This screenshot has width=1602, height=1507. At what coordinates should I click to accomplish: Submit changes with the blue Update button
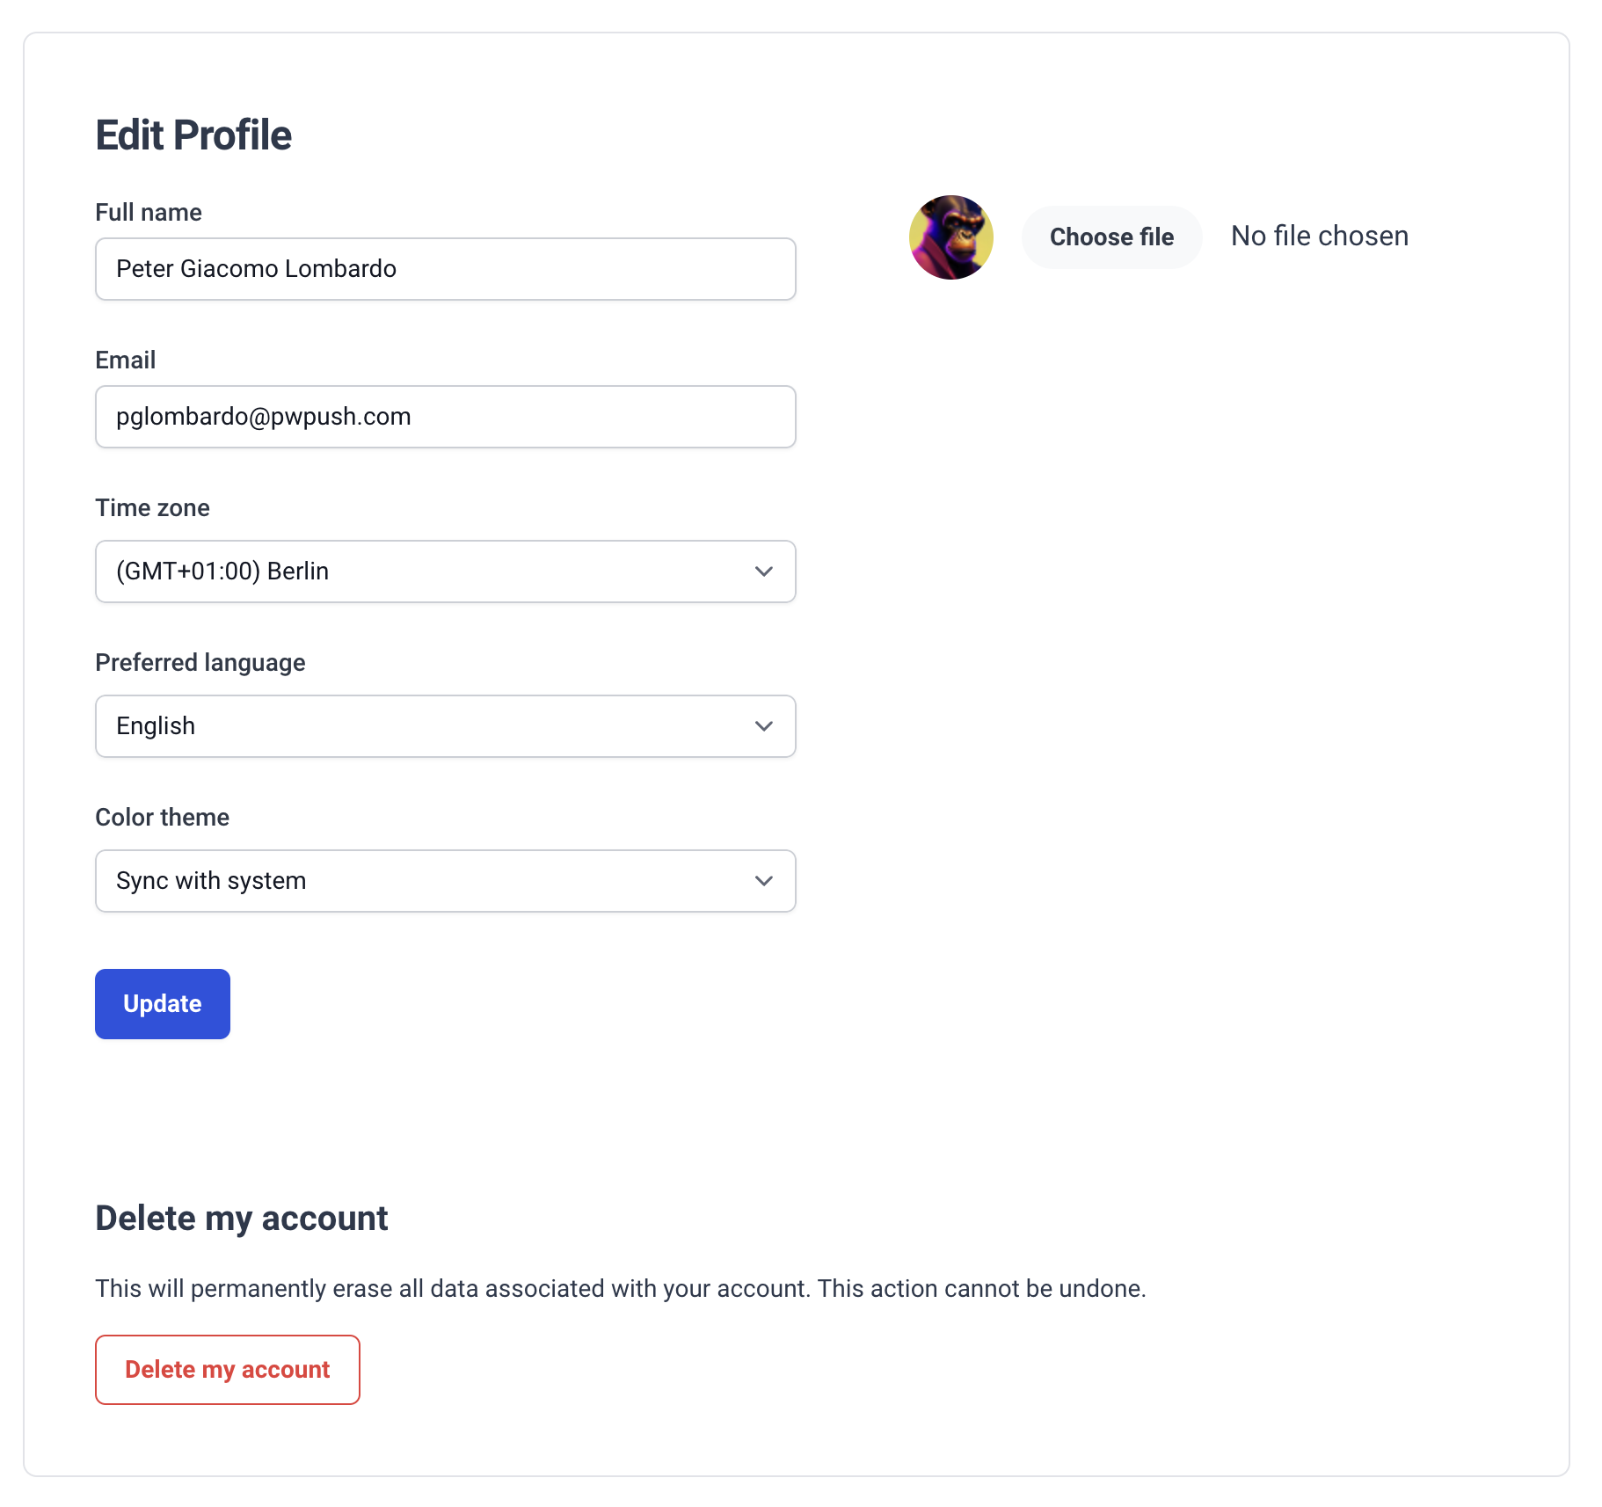click(x=163, y=1004)
